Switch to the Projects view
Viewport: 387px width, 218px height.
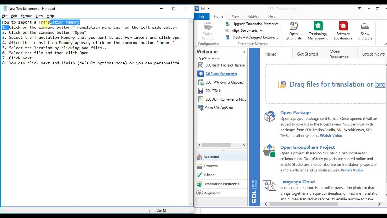coord(221,166)
